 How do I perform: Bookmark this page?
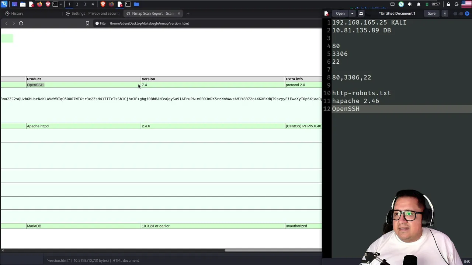point(87,23)
